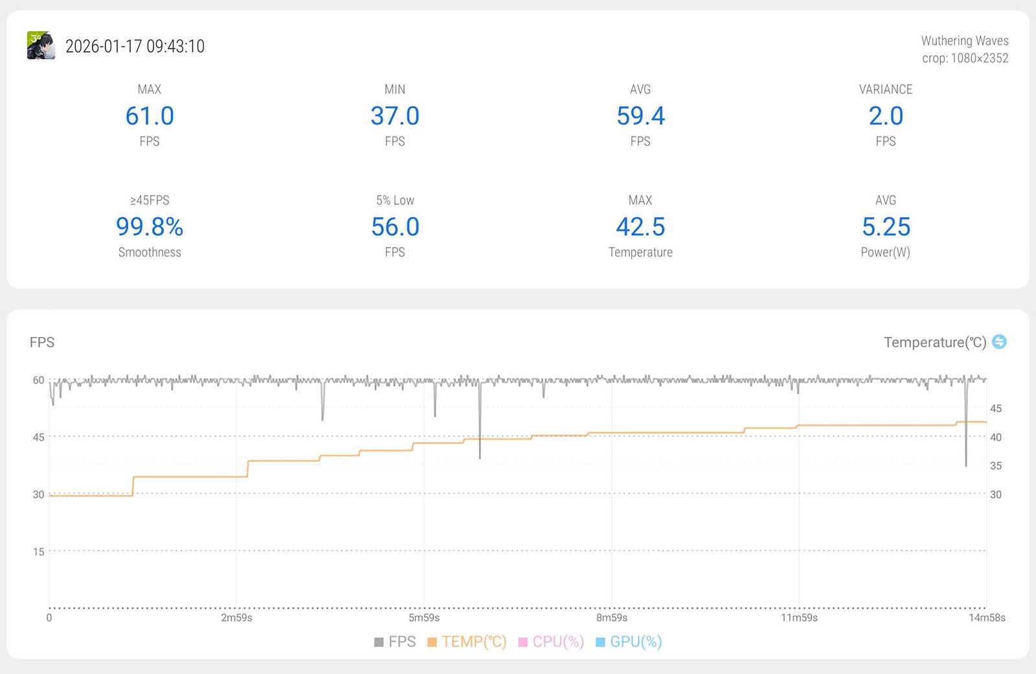Click the swap axis icon beside Temperature(℃)
1036x674 pixels.
point(999,342)
